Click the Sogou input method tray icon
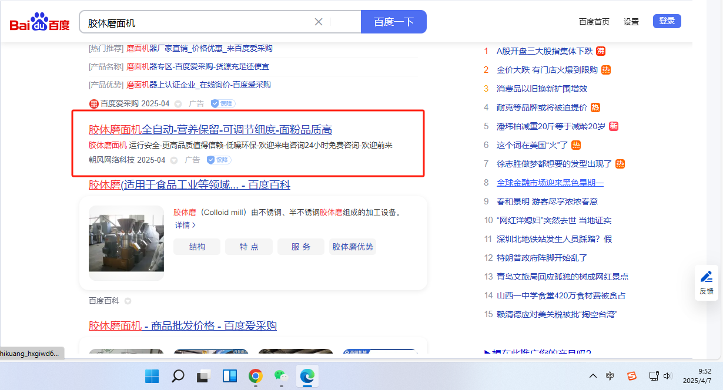Screen dimensions: 723x390 click(631, 376)
